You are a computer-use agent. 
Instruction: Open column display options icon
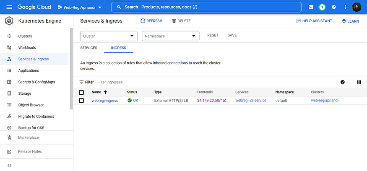pyautogui.click(x=359, y=82)
